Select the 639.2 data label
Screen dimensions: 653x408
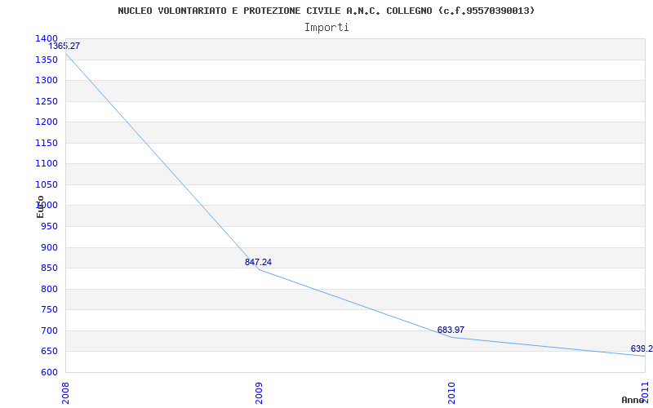(x=642, y=349)
